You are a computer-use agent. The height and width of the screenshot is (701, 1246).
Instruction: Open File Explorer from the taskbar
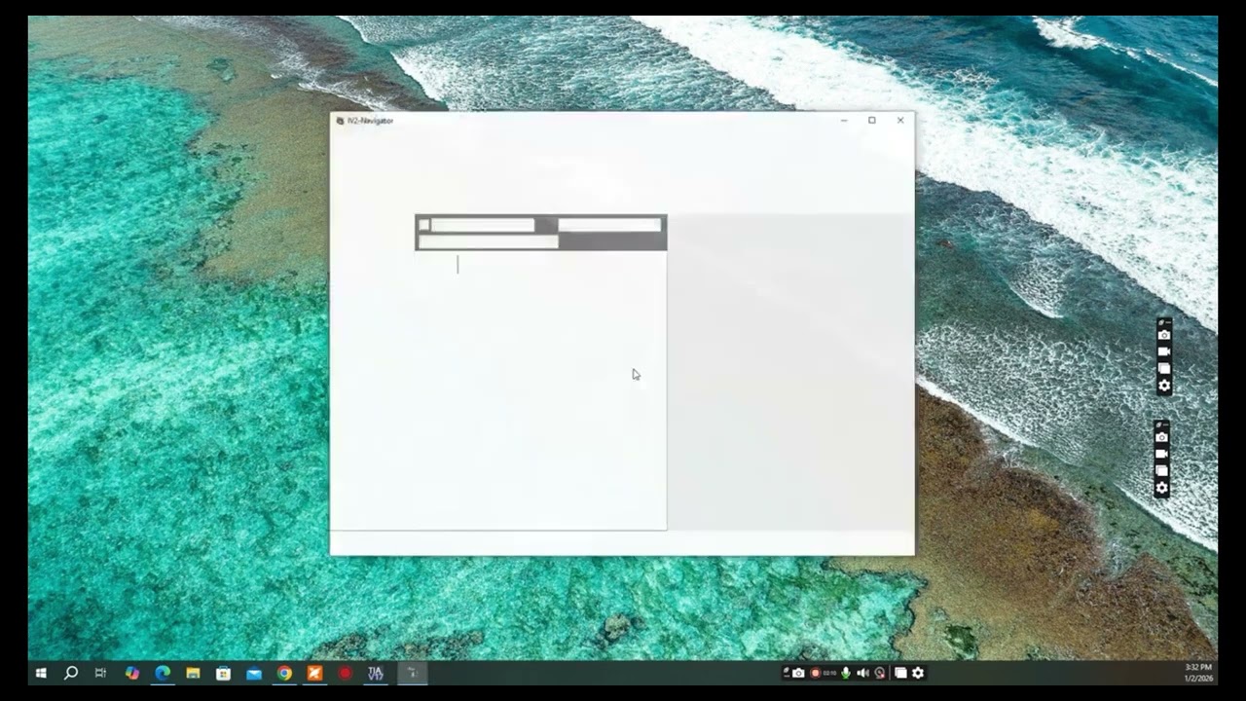193,673
